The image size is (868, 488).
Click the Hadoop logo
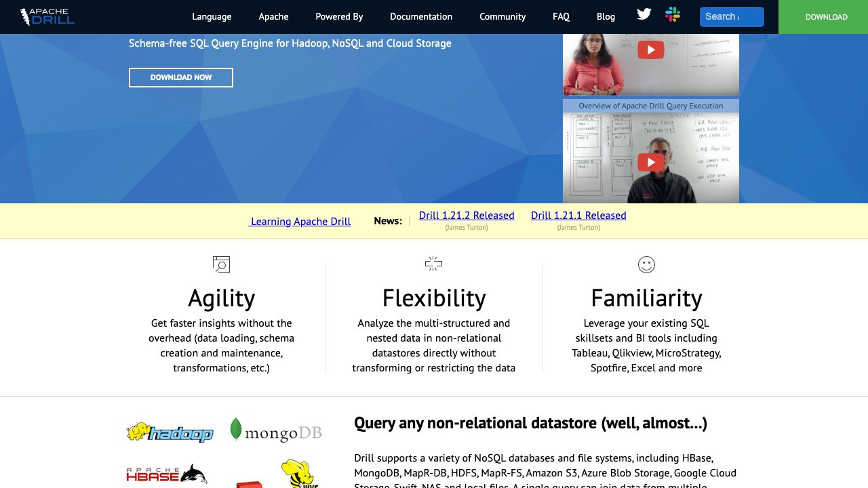tap(170, 432)
